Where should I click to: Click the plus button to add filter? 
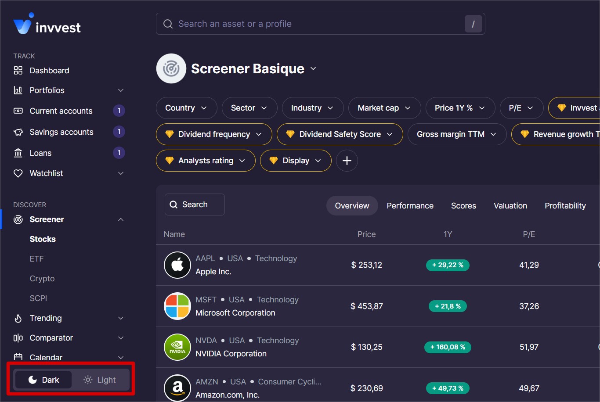point(347,161)
